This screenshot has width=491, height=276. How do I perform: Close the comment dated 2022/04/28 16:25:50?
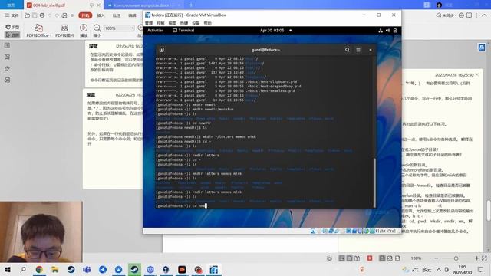tap(477, 75)
